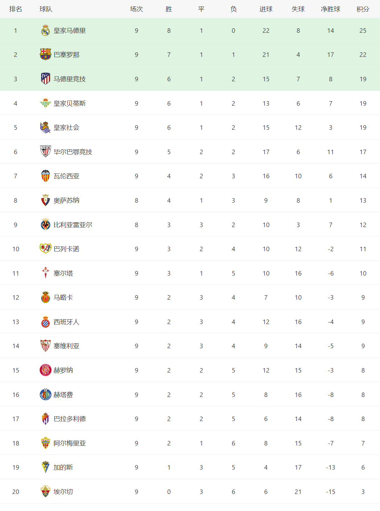The height and width of the screenshot is (511, 380).
Task: Click the 进球 header label
Action: tap(266, 9)
